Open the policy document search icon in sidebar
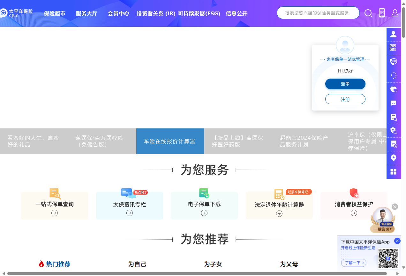This screenshot has height=276, width=406. (394, 117)
